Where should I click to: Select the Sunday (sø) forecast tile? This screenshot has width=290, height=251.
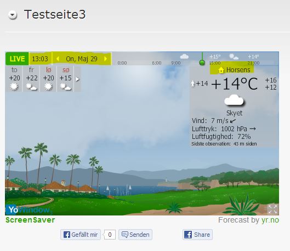[x=65, y=79]
